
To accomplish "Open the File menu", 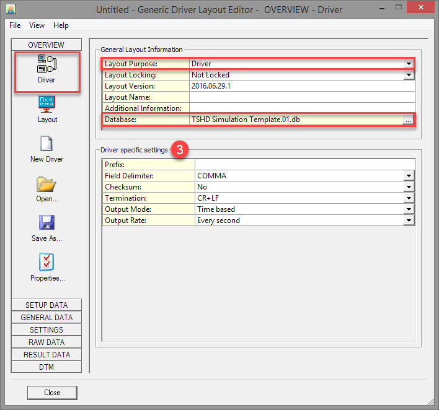I will [15, 25].
